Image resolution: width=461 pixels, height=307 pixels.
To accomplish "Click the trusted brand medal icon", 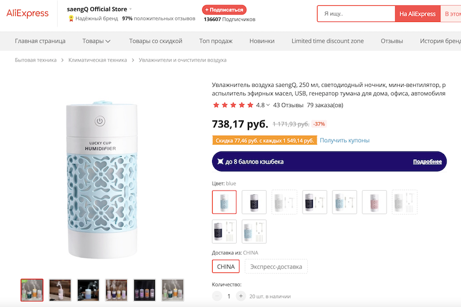I will coord(71,18).
